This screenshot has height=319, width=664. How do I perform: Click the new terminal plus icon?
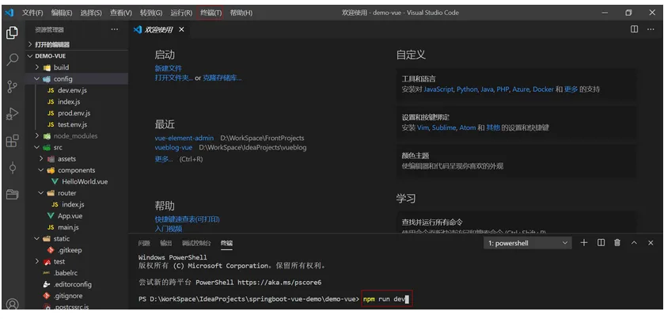(x=584, y=243)
